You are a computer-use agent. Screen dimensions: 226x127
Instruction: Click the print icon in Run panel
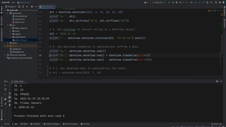click(10, 101)
